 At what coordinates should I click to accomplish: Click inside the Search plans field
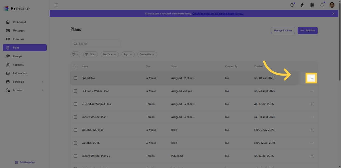[x=95, y=43]
